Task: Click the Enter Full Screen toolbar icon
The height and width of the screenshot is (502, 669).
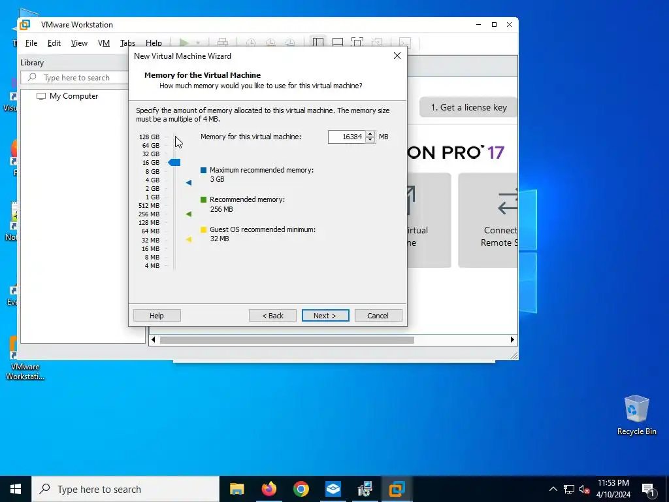Action: tap(357, 42)
